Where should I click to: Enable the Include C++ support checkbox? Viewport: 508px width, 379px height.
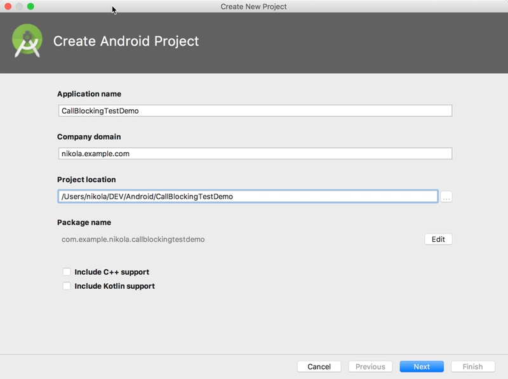click(x=67, y=272)
